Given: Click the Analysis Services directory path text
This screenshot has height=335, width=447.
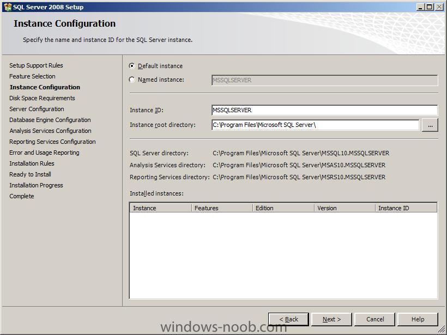Looking at the screenshot, I should coord(299,165).
